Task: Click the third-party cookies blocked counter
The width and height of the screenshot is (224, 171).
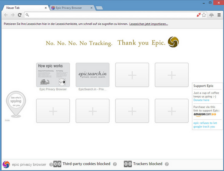Action: 57,164
